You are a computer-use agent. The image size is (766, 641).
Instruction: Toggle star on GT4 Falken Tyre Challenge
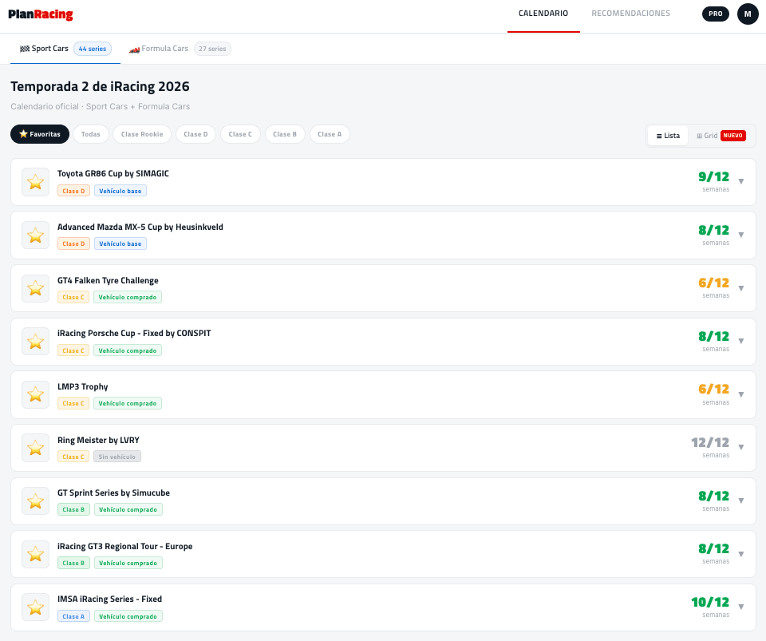click(36, 288)
